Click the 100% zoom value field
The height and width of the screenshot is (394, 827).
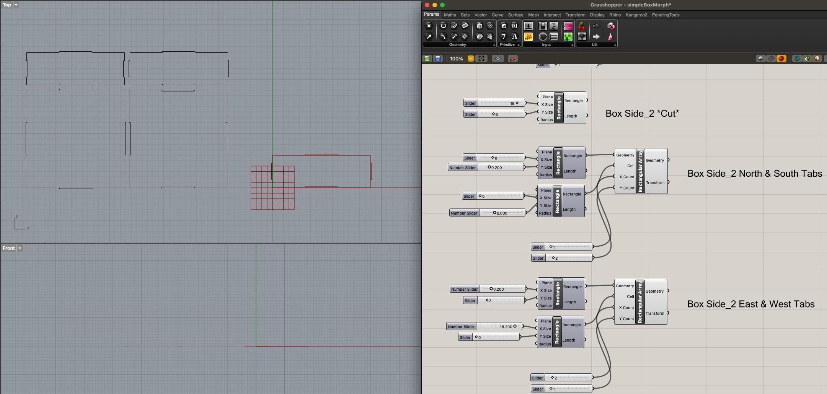point(456,59)
